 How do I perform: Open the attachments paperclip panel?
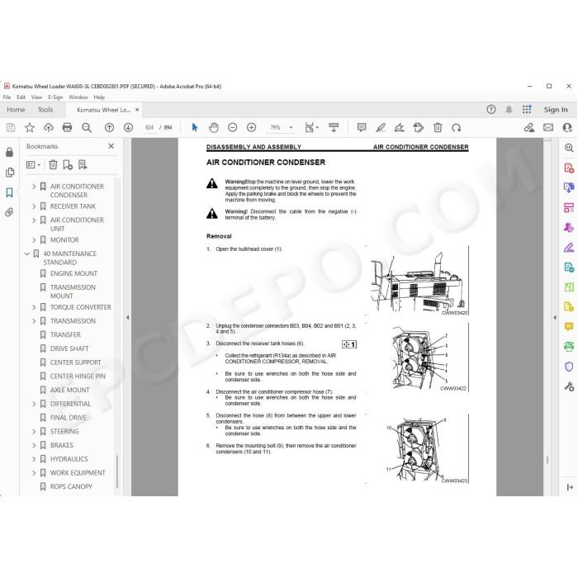coord(9,212)
